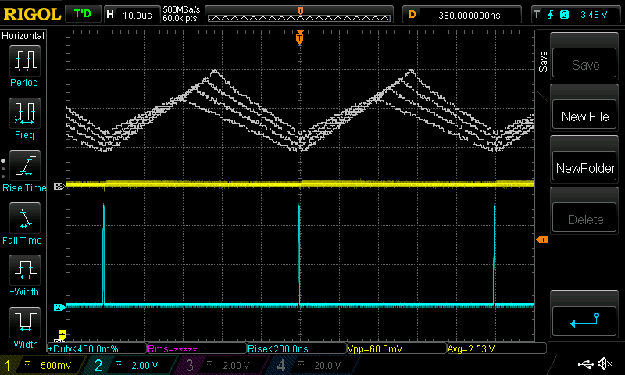Image resolution: width=625 pixels, height=375 pixels.
Task: Choose the Rise Time measurement icon
Action: [23, 168]
